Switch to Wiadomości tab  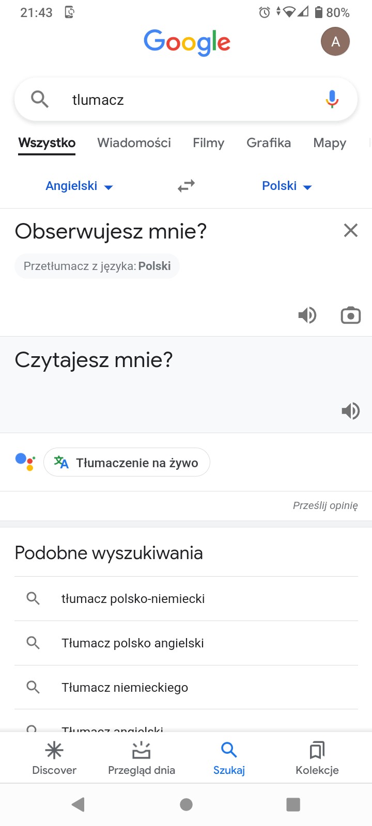point(134,143)
